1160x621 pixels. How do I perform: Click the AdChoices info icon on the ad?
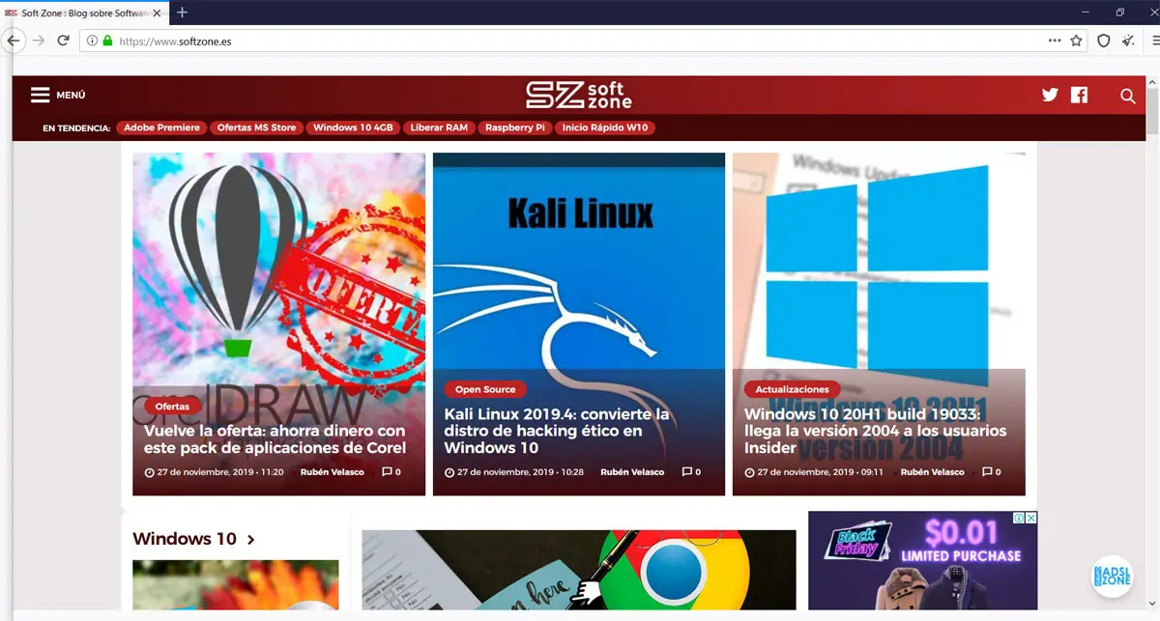coord(1019,518)
